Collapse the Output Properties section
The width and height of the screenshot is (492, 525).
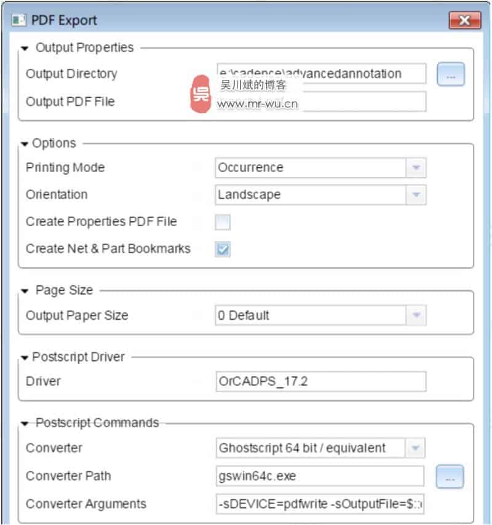coord(25,48)
